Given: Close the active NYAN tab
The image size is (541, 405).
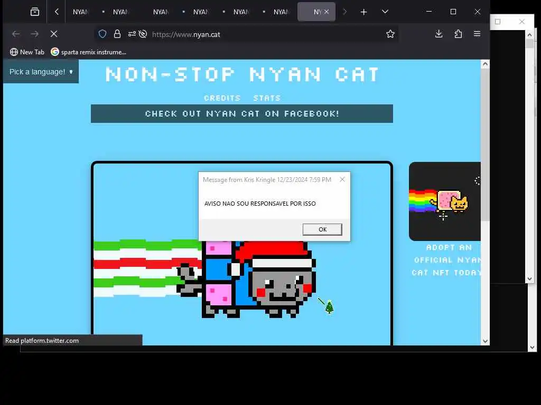Looking at the screenshot, I should (x=327, y=12).
